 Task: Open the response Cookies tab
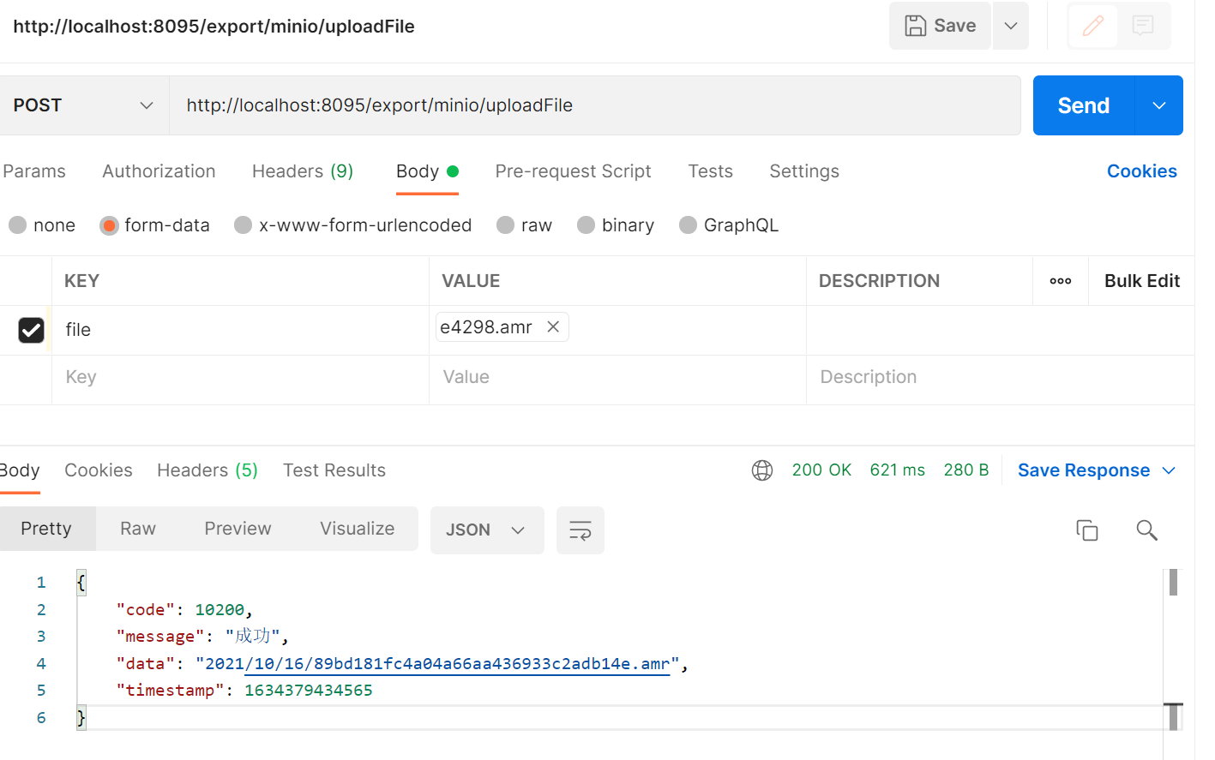(x=99, y=470)
